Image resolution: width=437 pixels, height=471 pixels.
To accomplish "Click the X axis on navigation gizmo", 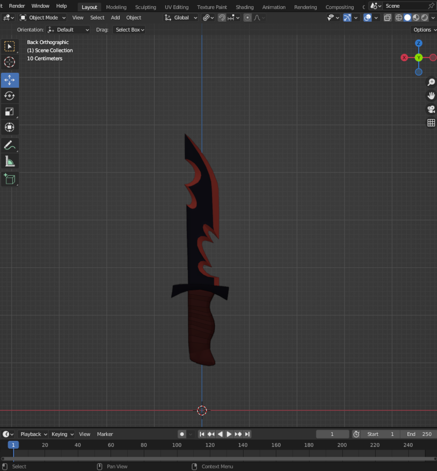I will pos(404,58).
